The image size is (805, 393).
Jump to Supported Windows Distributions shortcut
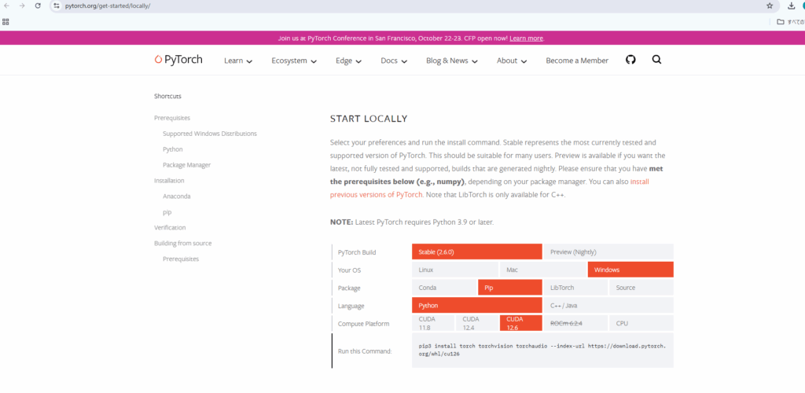pos(209,134)
